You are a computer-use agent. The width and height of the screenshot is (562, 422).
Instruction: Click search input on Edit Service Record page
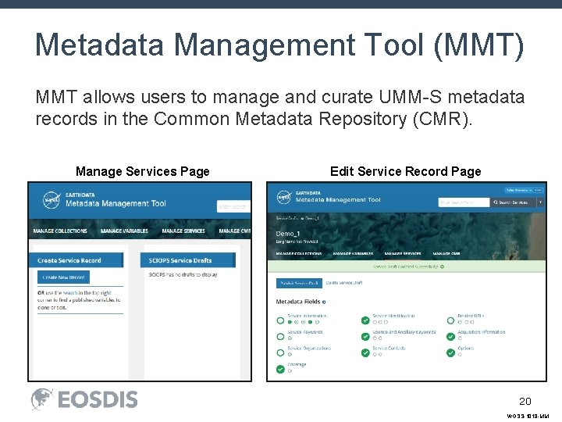pos(464,202)
